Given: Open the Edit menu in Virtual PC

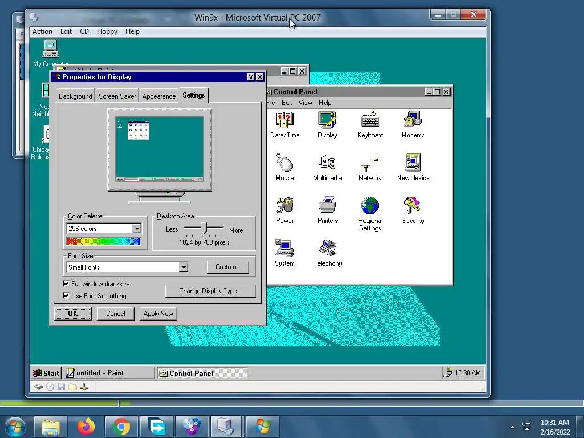Looking at the screenshot, I should (x=66, y=31).
